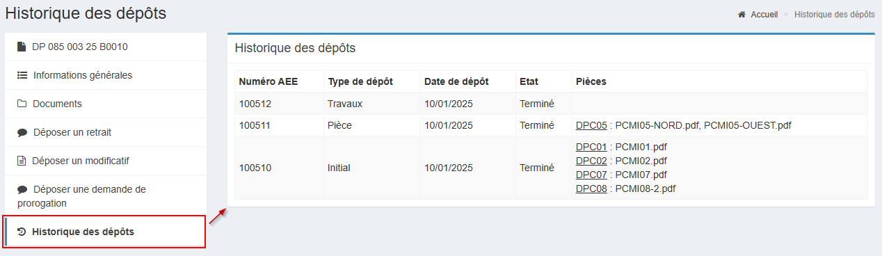Open the DPC01 piece link

(591, 147)
